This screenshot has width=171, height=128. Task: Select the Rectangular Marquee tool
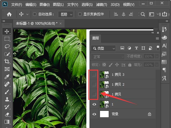(x=7, y=39)
